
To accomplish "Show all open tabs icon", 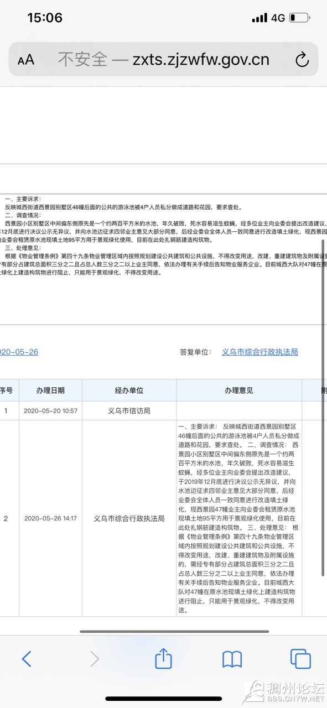I will 300,658.
